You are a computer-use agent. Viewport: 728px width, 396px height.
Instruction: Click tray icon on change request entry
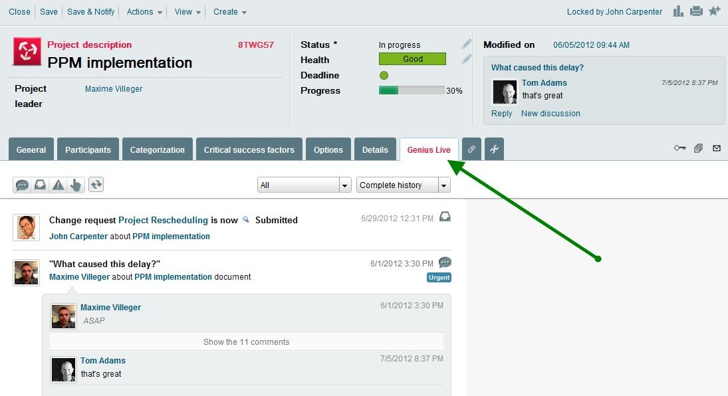(445, 217)
